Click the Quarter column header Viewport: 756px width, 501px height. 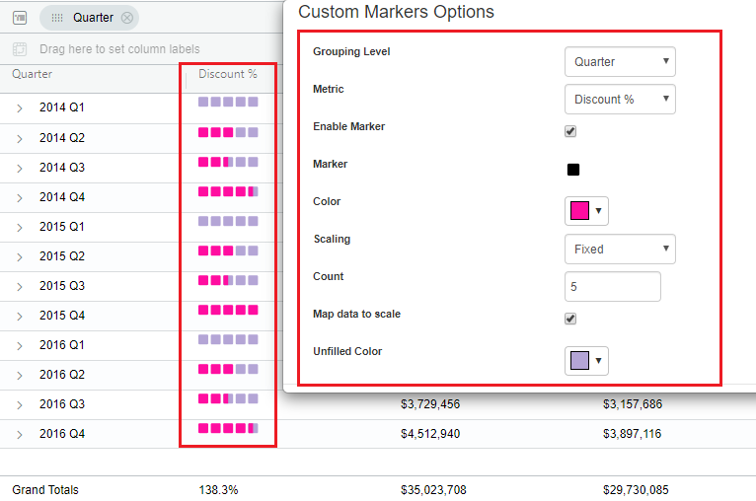tap(33, 74)
